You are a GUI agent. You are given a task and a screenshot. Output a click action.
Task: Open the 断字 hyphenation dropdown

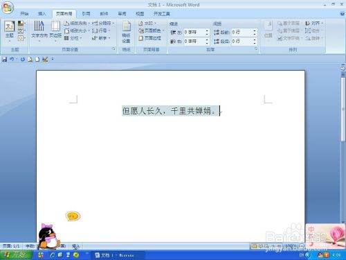click(x=101, y=38)
